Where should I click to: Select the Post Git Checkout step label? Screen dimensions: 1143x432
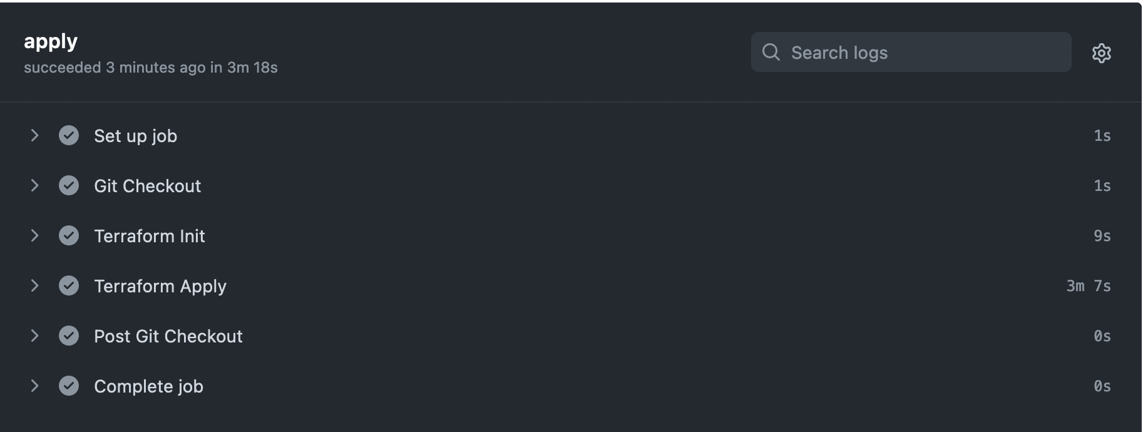pyautogui.click(x=168, y=336)
